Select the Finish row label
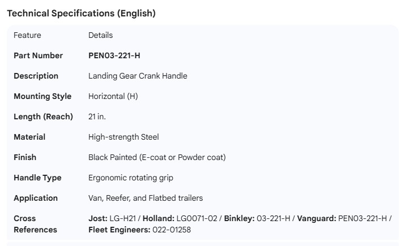This screenshot has width=400, height=246. [25, 157]
